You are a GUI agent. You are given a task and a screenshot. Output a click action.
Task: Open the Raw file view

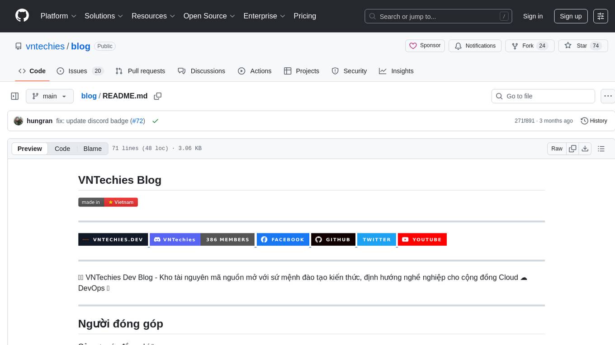click(557, 149)
